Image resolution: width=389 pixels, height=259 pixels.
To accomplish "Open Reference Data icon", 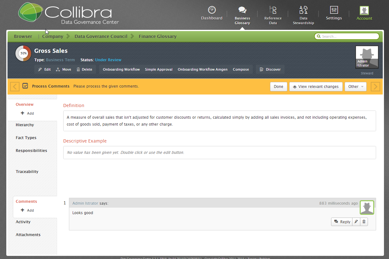I will point(273,10).
